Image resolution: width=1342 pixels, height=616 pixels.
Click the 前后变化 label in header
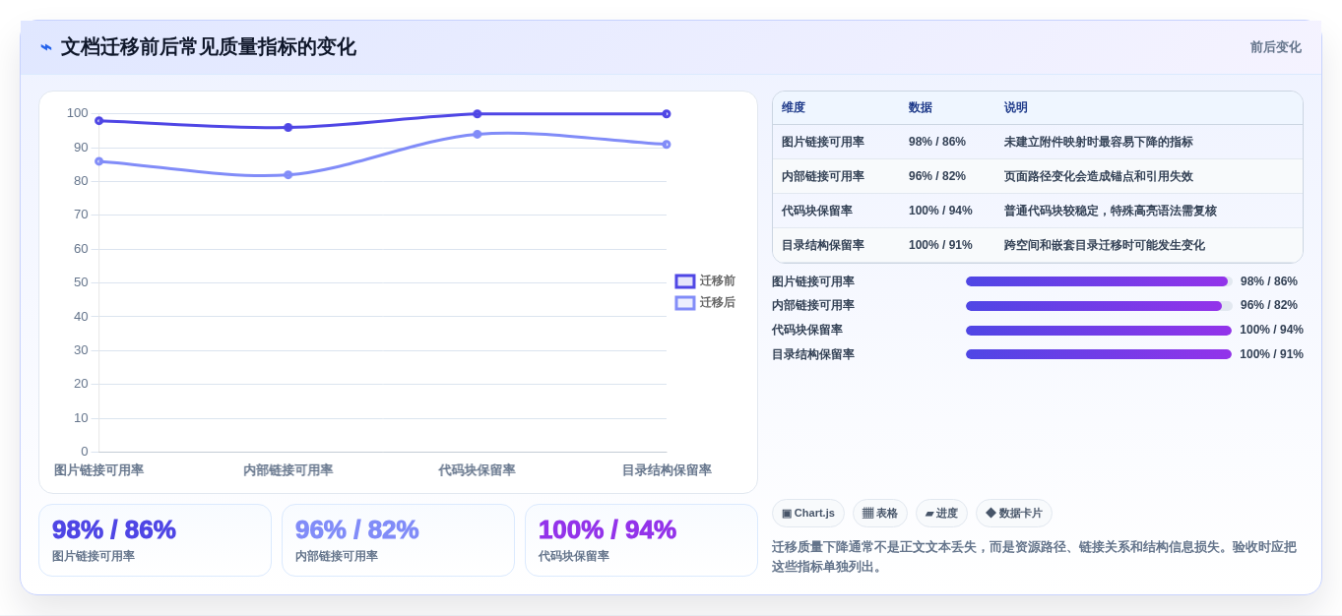(1276, 47)
